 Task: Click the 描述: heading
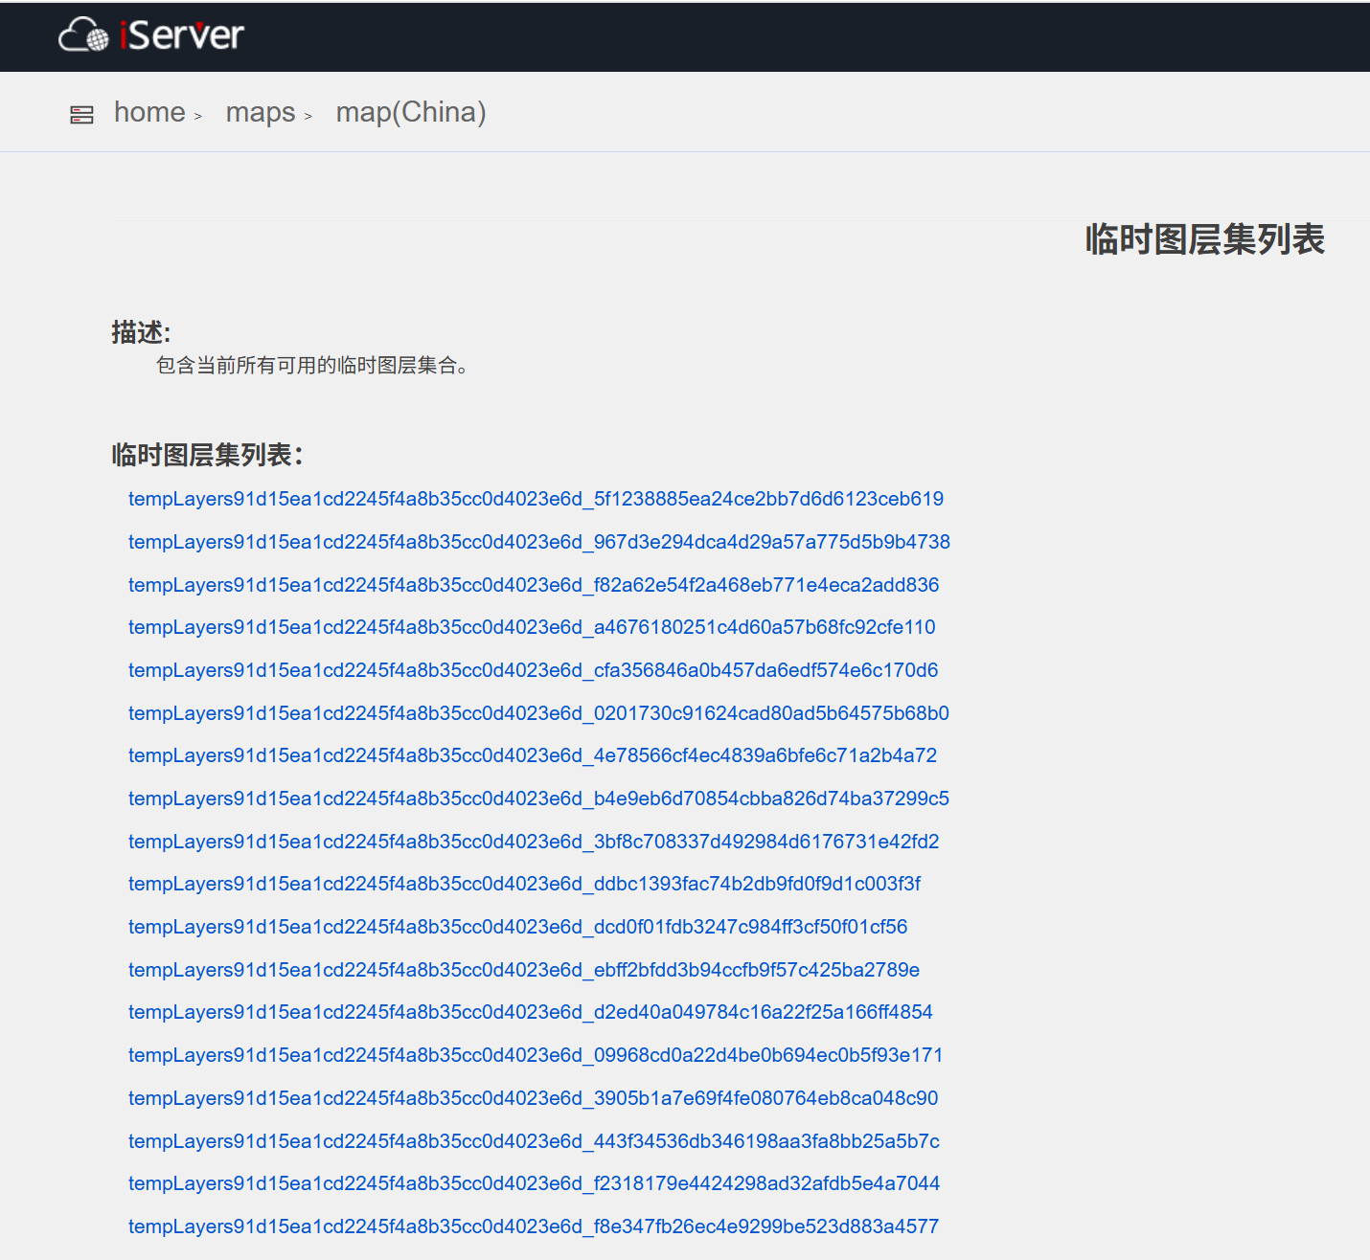(141, 332)
